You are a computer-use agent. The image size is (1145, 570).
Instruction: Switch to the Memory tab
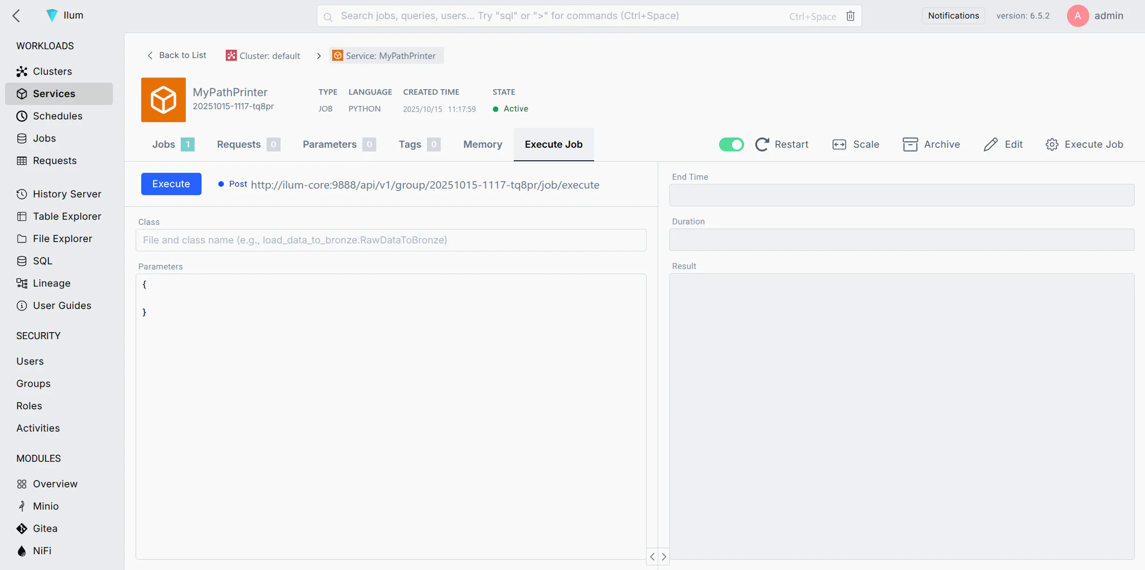click(x=483, y=144)
